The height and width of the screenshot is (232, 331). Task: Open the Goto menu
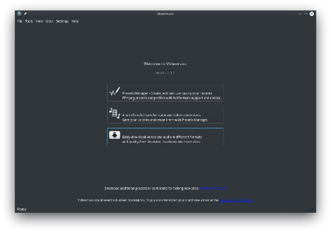click(50, 21)
